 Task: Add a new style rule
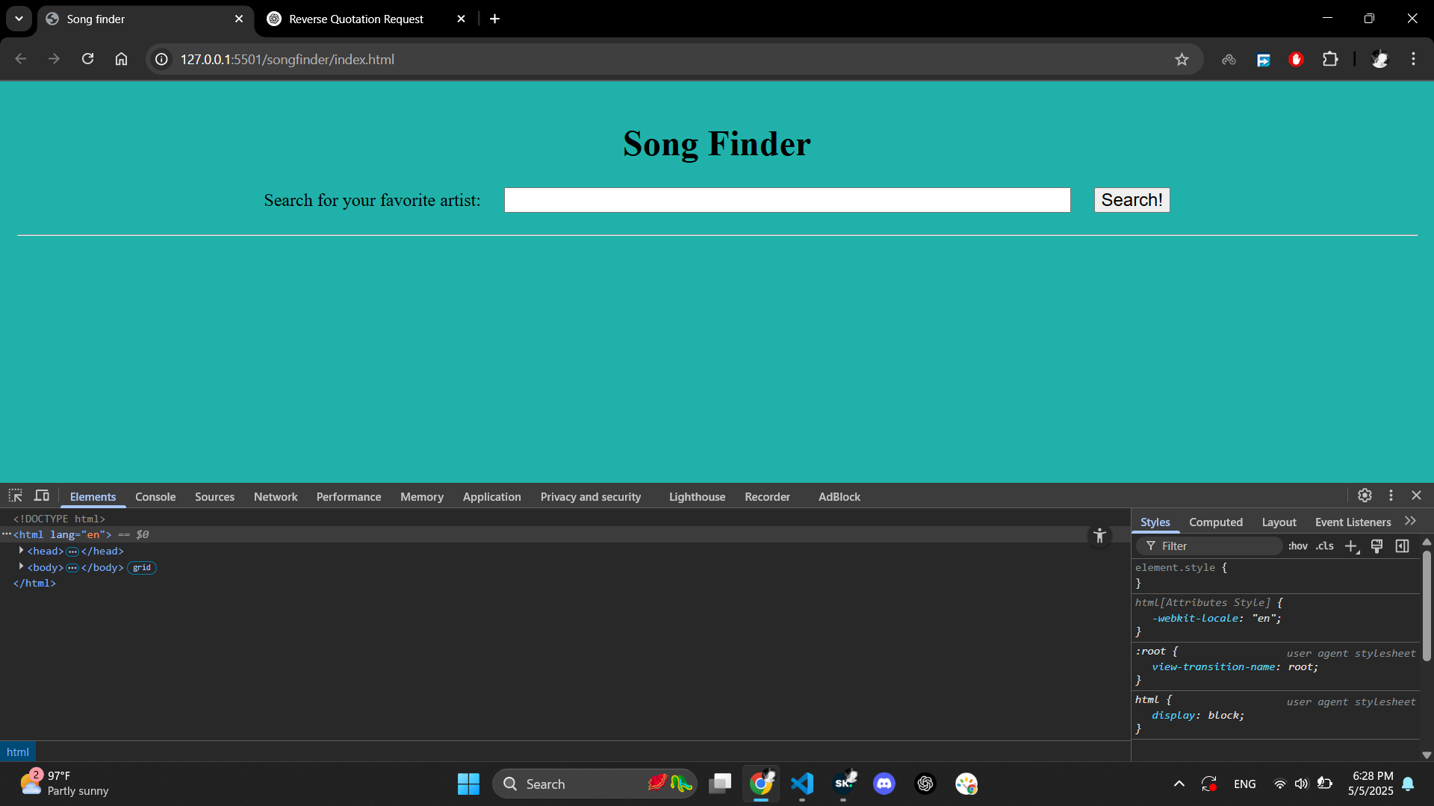coord(1351,546)
